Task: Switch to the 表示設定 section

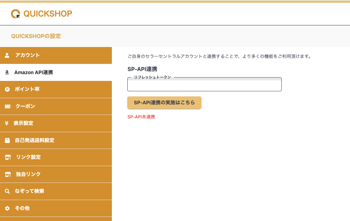Action: tap(23, 123)
